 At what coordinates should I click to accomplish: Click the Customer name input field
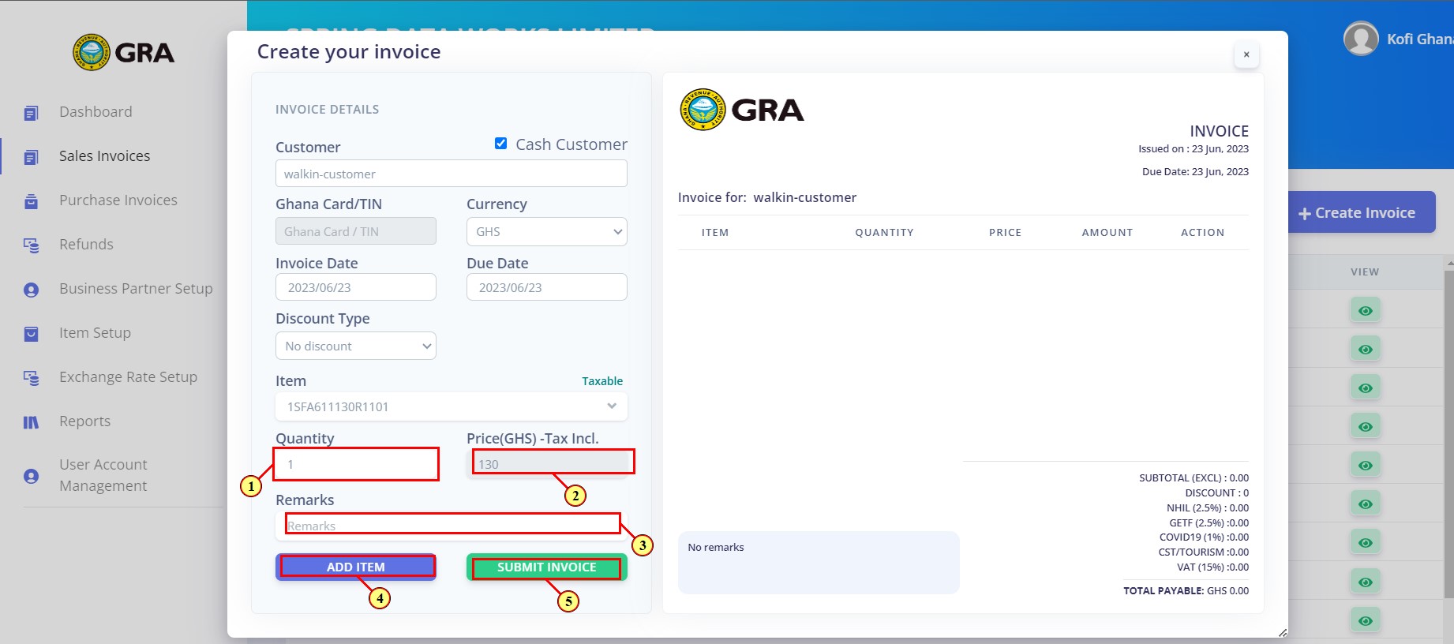(452, 174)
